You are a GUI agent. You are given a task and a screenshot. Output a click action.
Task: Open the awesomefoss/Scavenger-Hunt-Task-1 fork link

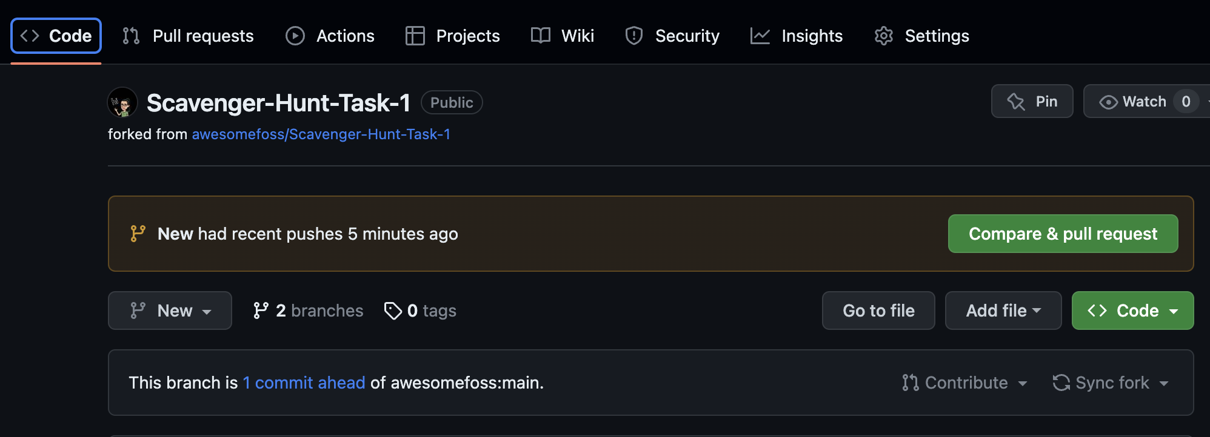[x=321, y=134]
